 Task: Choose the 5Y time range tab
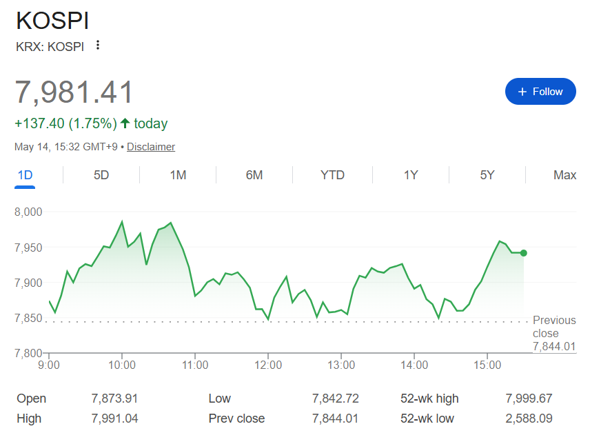point(487,175)
